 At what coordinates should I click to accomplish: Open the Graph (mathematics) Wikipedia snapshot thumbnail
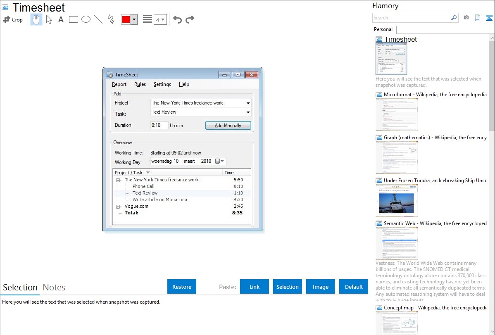click(x=397, y=157)
